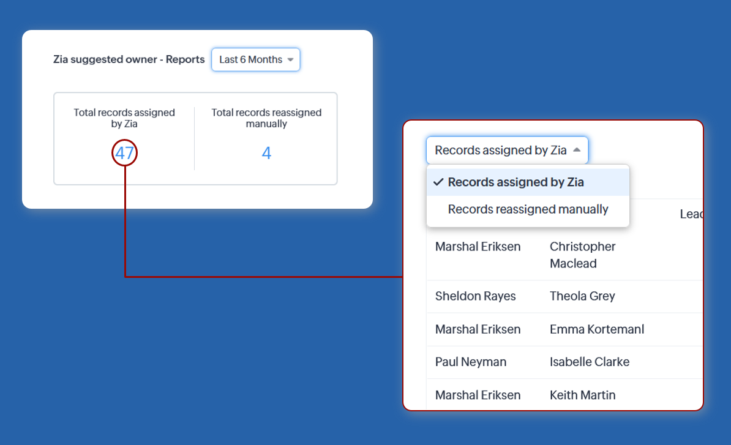The height and width of the screenshot is (445, 731).
Task: Choose Records reassigned manually option
Action: [528, 209]
